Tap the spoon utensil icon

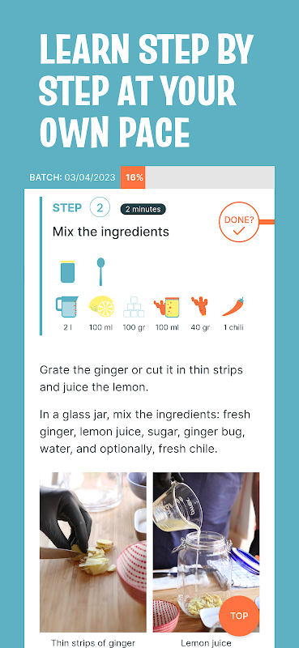point(100,271)
